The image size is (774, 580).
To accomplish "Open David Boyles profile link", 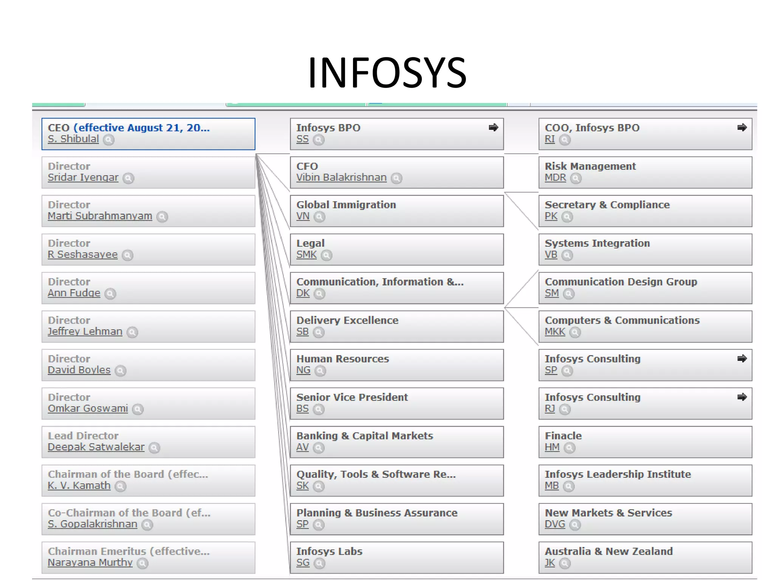I will 79,370.
